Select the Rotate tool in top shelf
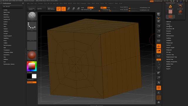Screen dimensions: 188x106 (78, 9)
